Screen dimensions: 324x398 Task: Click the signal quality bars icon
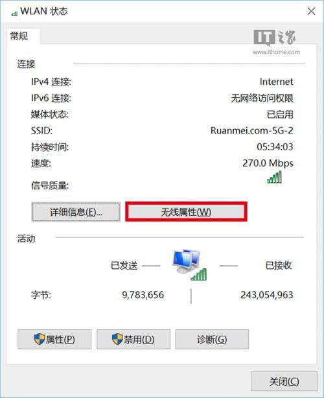[274, 177]
